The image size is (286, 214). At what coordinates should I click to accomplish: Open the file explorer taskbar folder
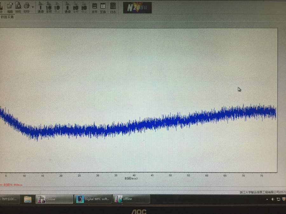28,199
